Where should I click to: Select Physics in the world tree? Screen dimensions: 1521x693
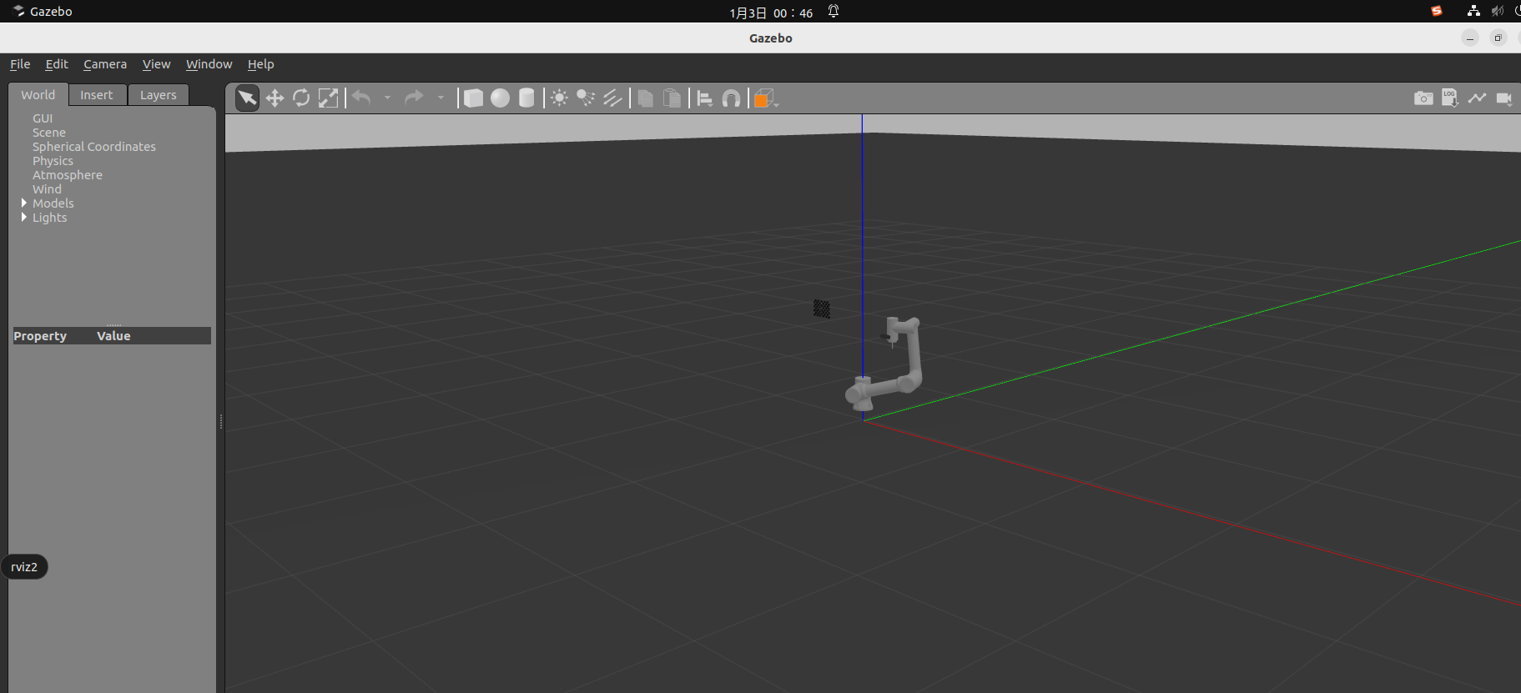point(53,161)
